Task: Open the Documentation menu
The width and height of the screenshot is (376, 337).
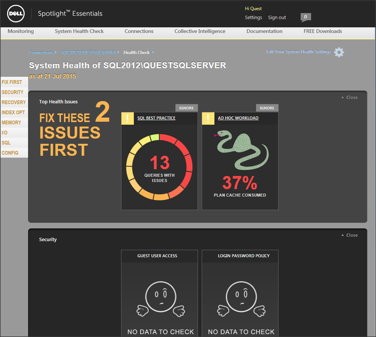Action: pyautogui.click(x=265, y=31)
